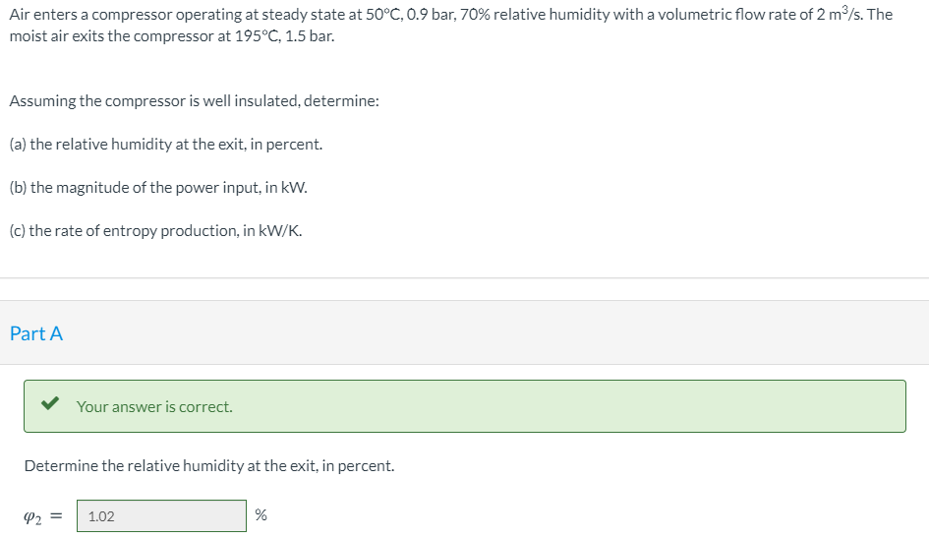Click line (c) rate of entropy production

[156, 231]
